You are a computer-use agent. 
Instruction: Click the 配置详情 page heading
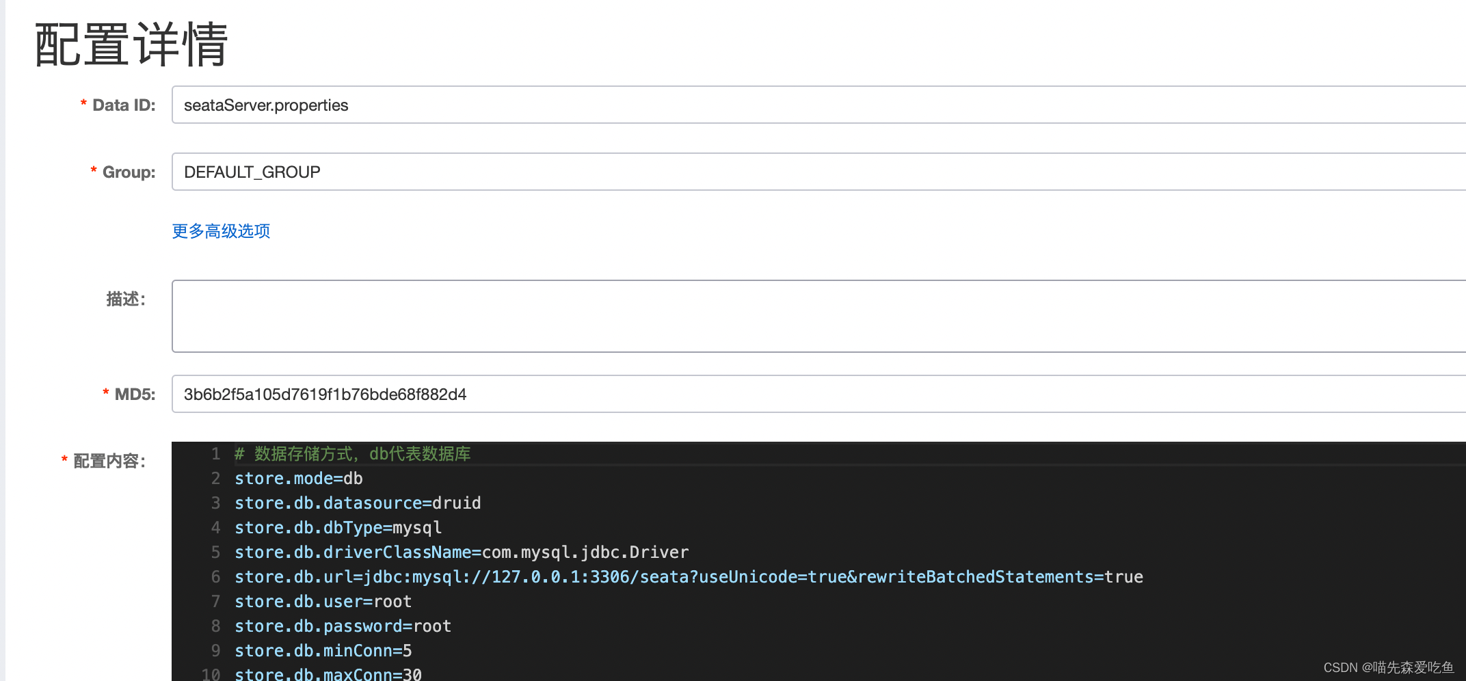(131, 45)
